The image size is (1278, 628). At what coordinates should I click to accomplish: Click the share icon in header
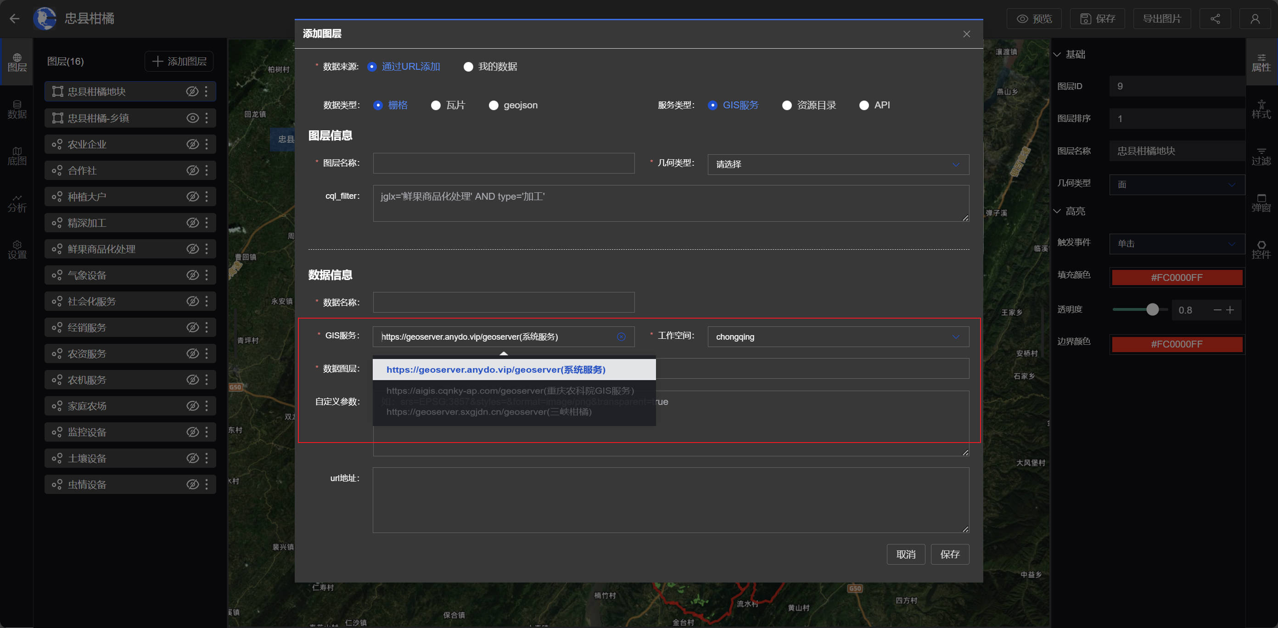click(1215, 19)
